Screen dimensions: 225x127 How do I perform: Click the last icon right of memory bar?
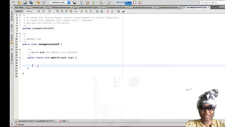[x=140, y=2]
